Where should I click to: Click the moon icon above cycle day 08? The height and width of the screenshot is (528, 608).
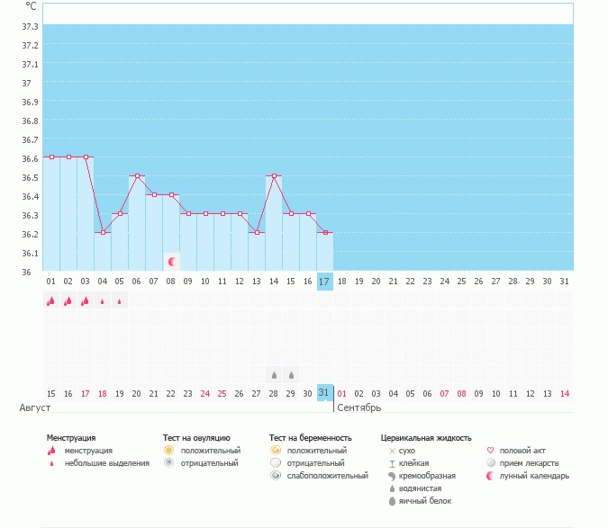pos(171,262)
